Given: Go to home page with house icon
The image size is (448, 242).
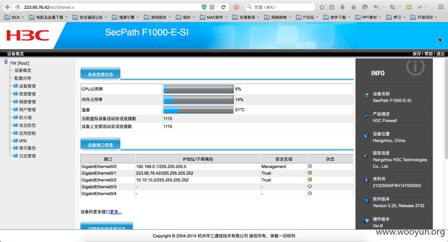Looking at the screenshot, I should (354, 7).
